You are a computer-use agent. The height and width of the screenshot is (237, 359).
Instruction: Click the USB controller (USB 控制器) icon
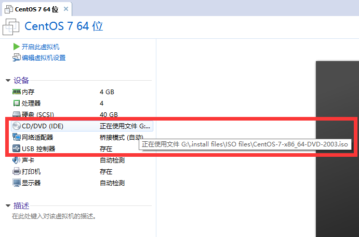coord(16,149)
